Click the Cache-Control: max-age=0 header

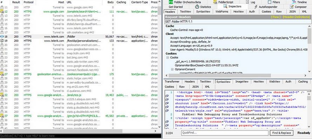click(x=186, y=30)
